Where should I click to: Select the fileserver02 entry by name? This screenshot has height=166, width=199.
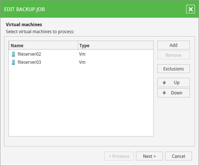pyautogui.click(x=29, y=54)
